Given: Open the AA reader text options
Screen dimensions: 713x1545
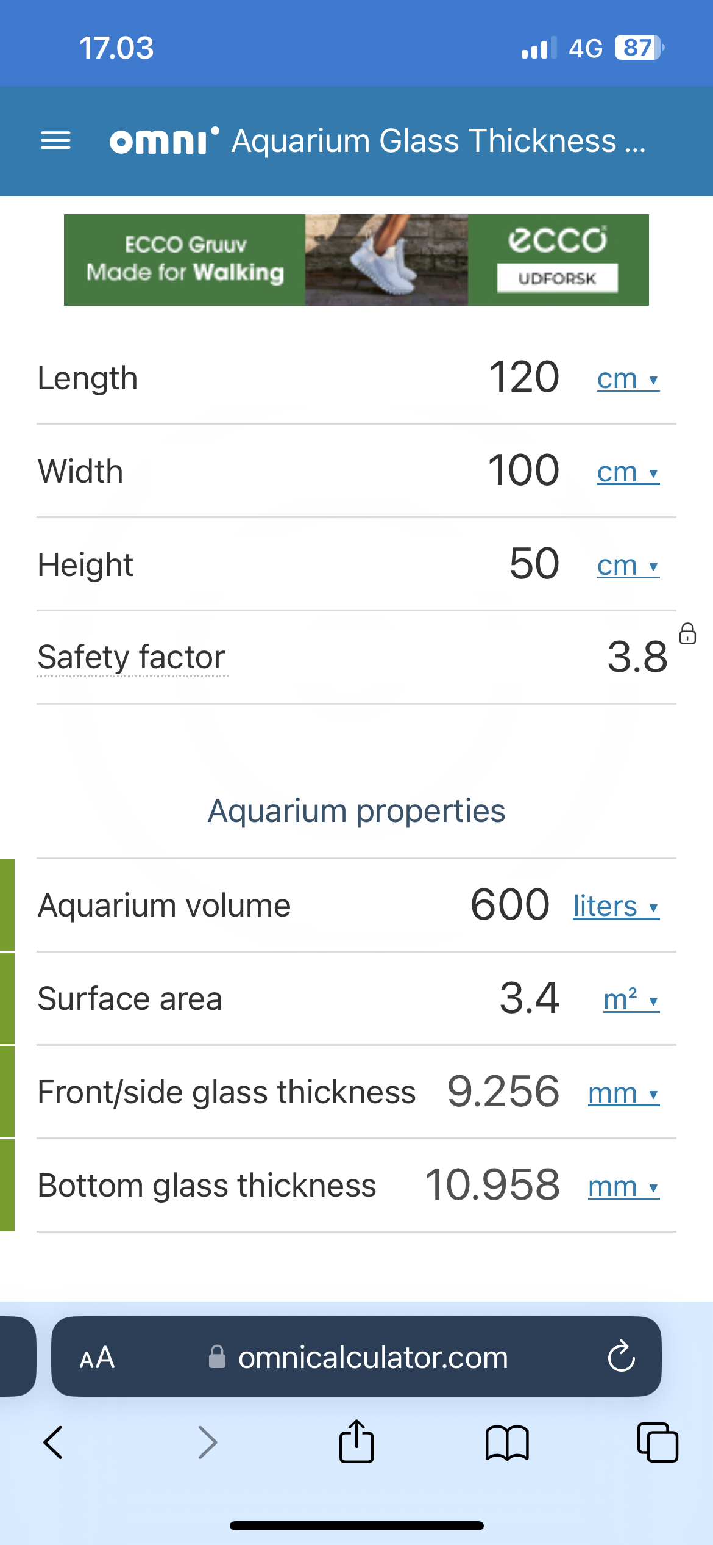Looking at the screenshot, I should tap(97, 1358).
